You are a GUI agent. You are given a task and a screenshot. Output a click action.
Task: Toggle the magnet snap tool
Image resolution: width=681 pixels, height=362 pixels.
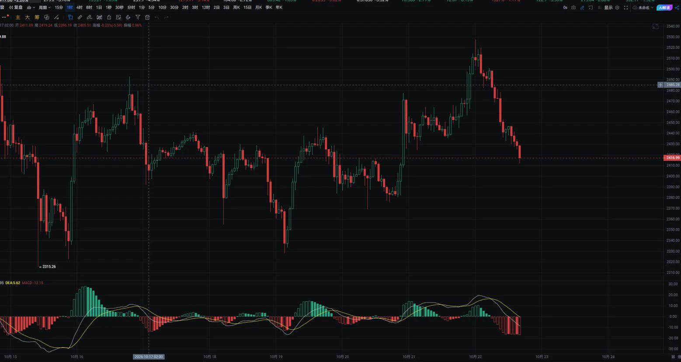pyautogui.click(x=128, y=17)
